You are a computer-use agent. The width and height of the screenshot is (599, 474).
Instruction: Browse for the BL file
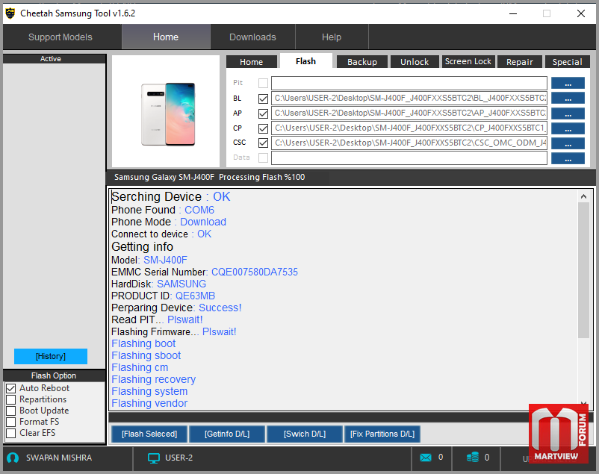(568, 99)
